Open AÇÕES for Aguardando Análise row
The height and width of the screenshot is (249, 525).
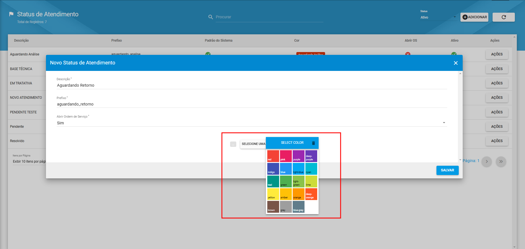[x=497, y=54]
